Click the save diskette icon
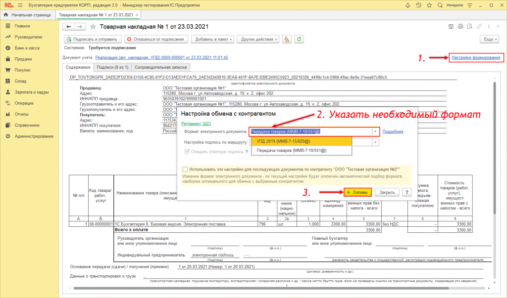Screen dimensions: 507x298 click(451, 27)
